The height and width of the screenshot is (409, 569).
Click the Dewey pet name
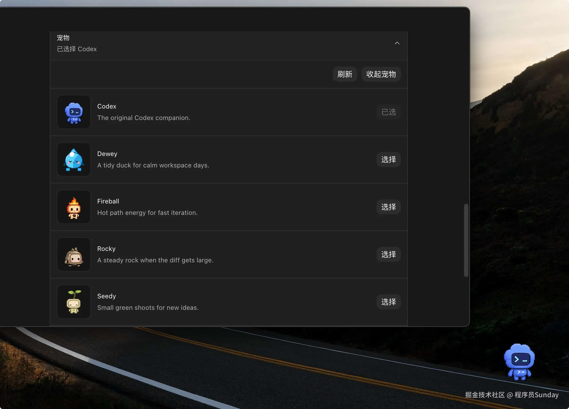click(x=107, y=154)
